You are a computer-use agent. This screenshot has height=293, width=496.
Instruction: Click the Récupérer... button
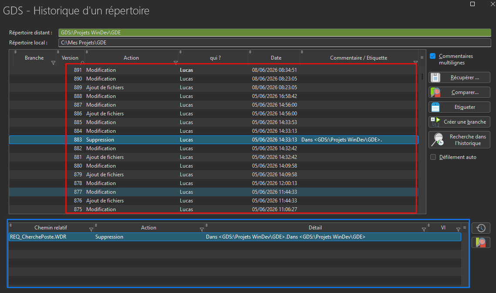coord(459,77)
